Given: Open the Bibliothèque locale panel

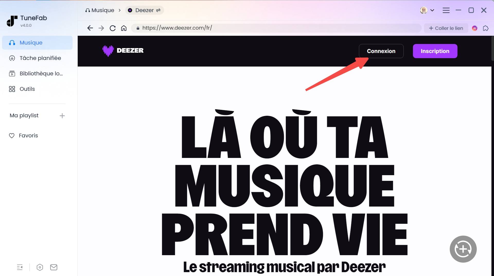Looking at the screenshot, I should [41, 73].
